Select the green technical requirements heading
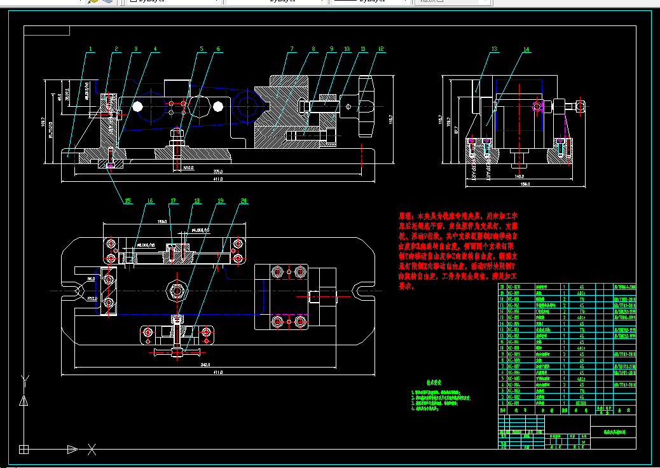 (434, 383)
